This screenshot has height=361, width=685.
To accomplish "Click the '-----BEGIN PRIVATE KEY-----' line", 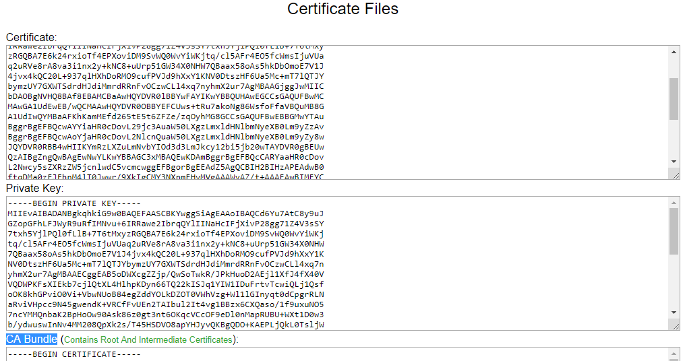I will coord(74,203).
